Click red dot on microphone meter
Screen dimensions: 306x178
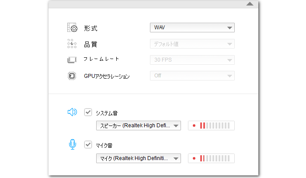pyautogui.click(x=194, y=158)
